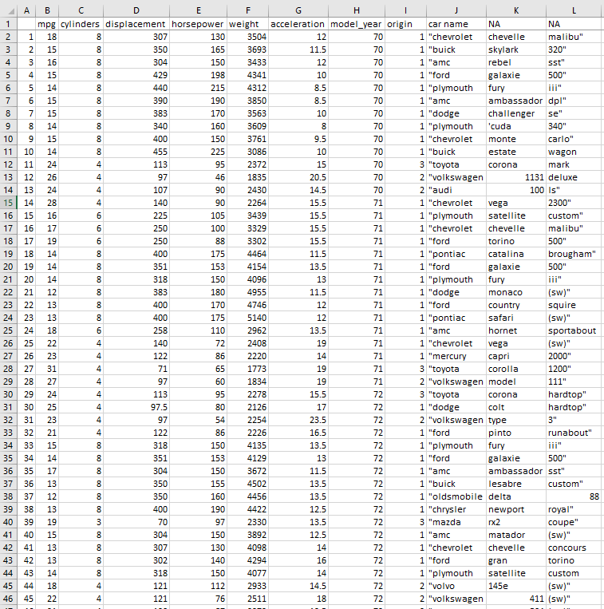Select the 'runabout"' cell
Screen dimensions: 604x609
coord(574,433)
